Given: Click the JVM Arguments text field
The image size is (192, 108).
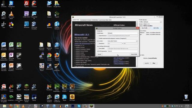Looking at the screenshot, I should 123,51.
